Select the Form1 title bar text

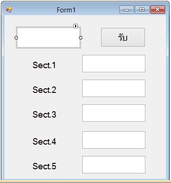(66, 10)
